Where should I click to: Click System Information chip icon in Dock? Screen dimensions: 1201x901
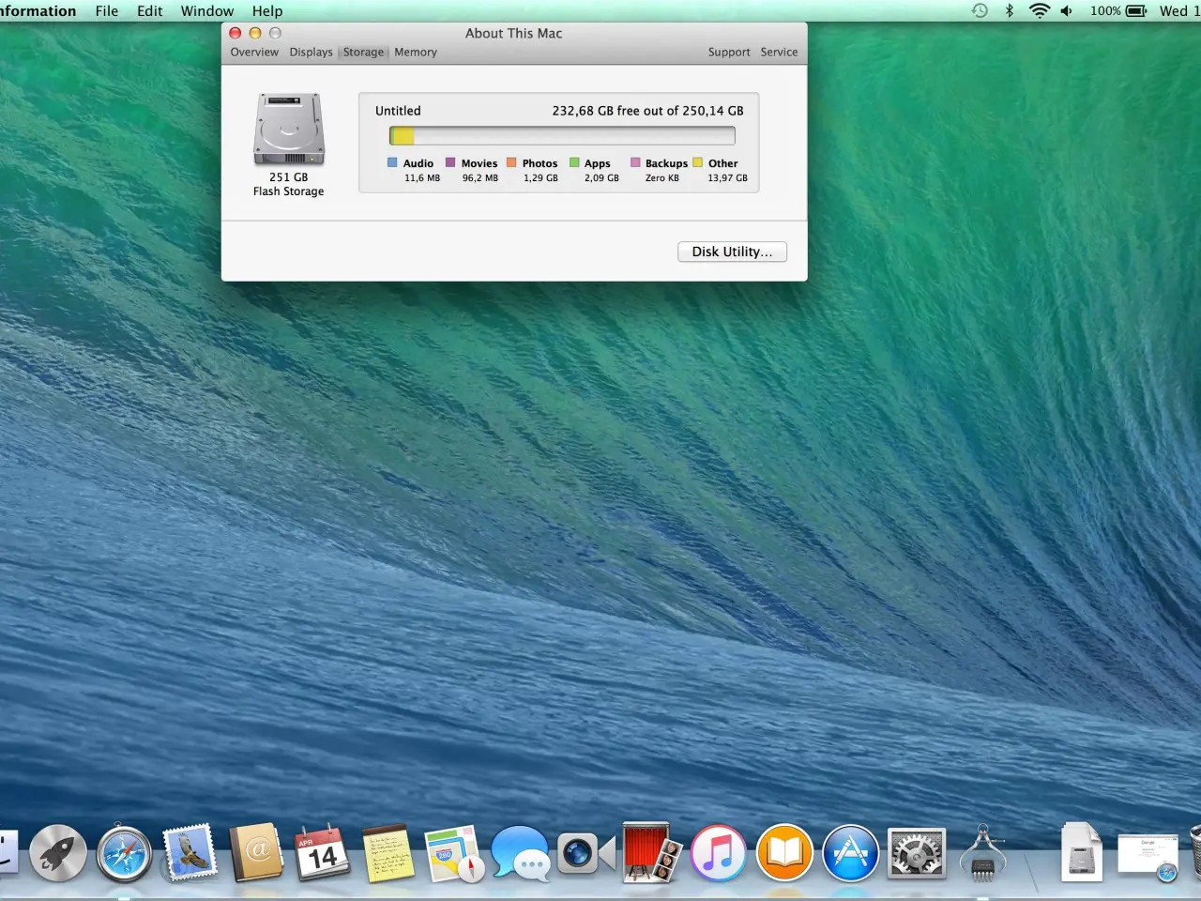[982, 853]
